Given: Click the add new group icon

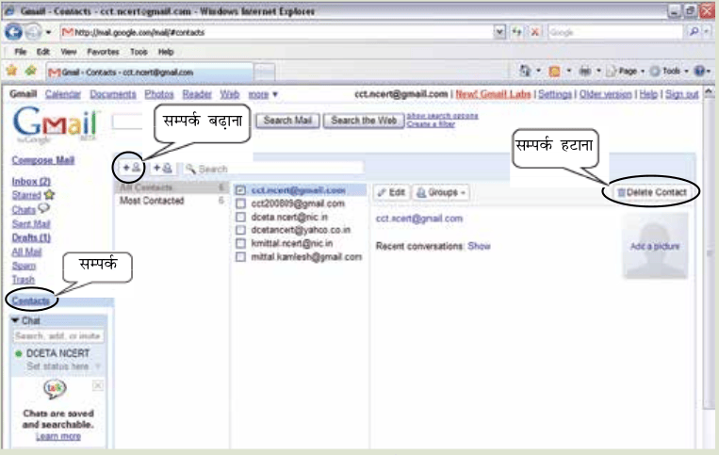Looking at the screenshot, I should click(162, 169).
